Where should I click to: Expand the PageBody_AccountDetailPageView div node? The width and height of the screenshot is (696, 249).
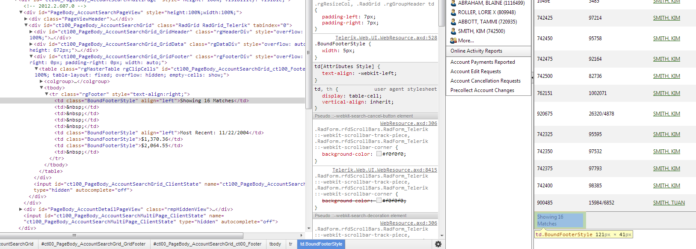[x=21, y=209]
